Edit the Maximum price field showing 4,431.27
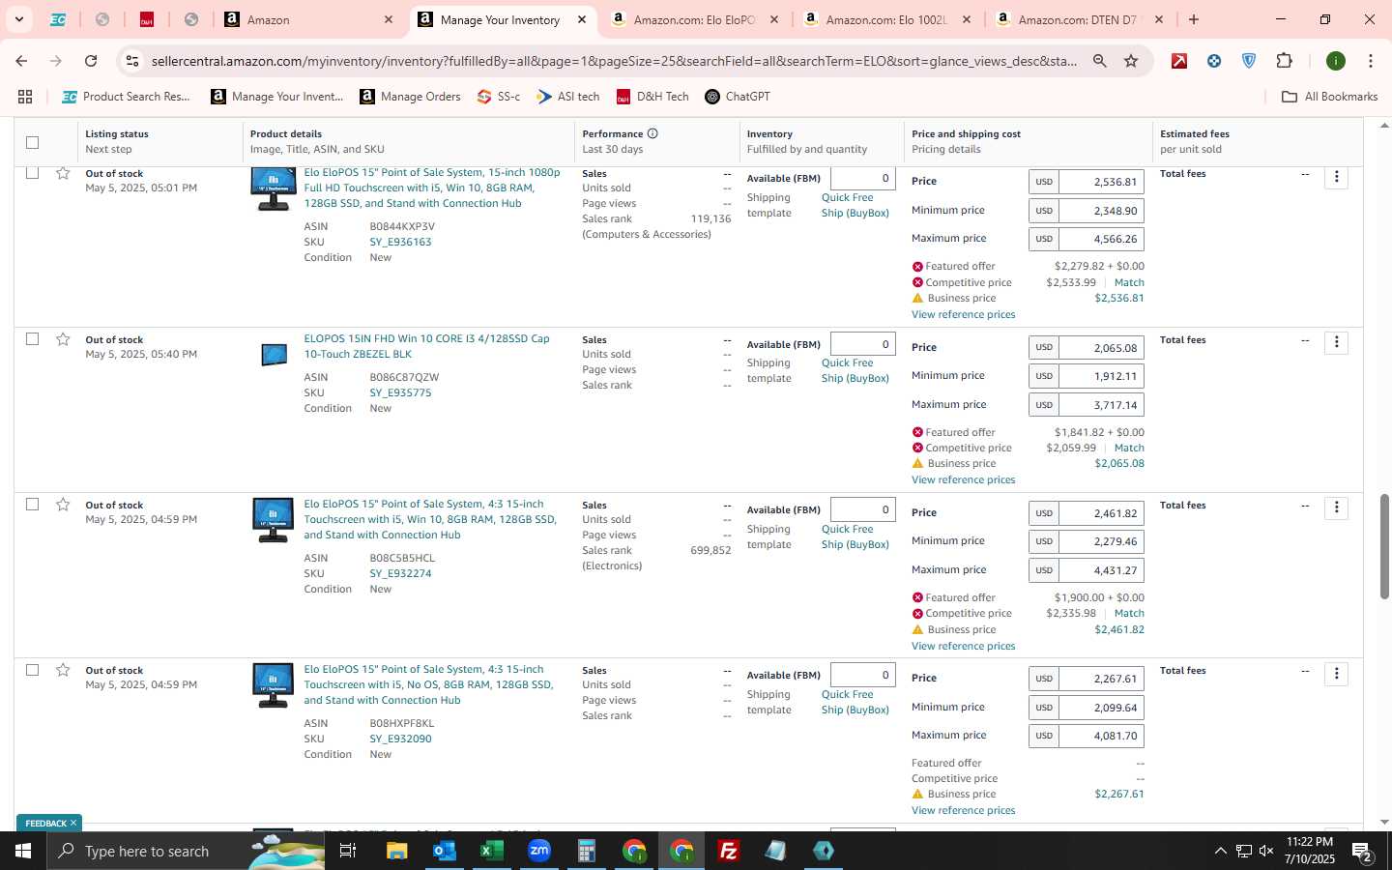Image resolution: width=1392 pixels, height=870 pixels. 1101,570
